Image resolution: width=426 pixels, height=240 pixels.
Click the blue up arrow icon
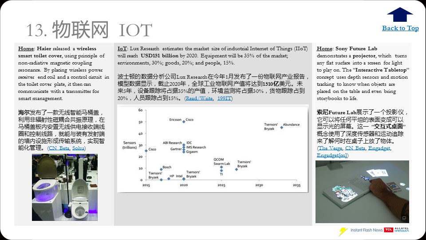pyautogui.click(x=400, y=14)
